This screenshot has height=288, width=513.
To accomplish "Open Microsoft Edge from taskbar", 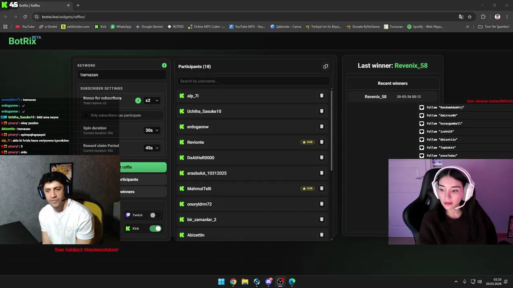I will (x=292, y=282).
